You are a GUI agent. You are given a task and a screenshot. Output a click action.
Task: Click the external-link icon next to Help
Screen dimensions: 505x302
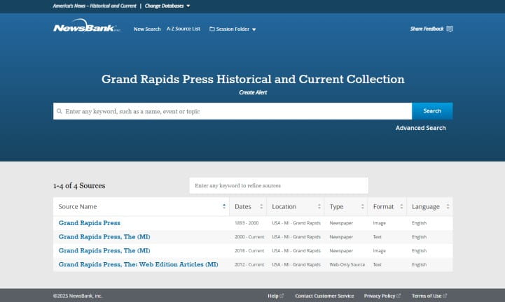(x=282, y=296)
